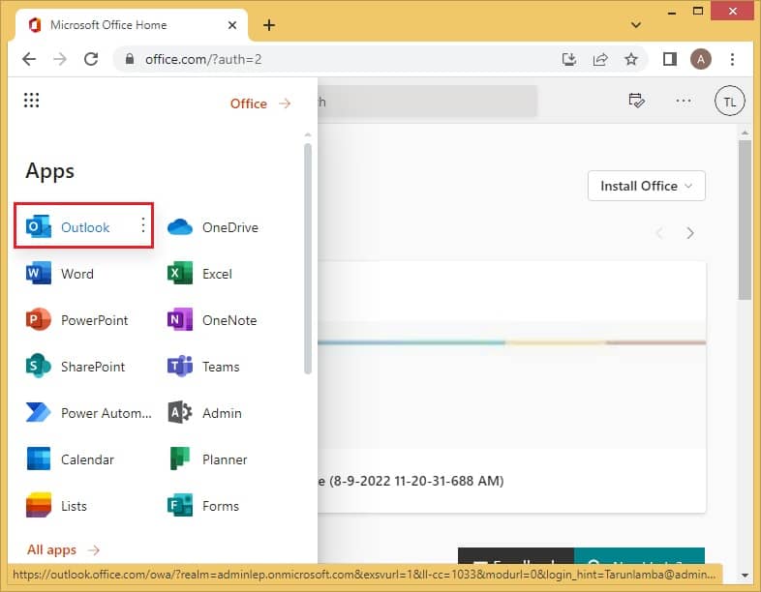This screenshot has width=761, height=592.
Task: Bookmark this page with the star icon
Action: point(631,59)
